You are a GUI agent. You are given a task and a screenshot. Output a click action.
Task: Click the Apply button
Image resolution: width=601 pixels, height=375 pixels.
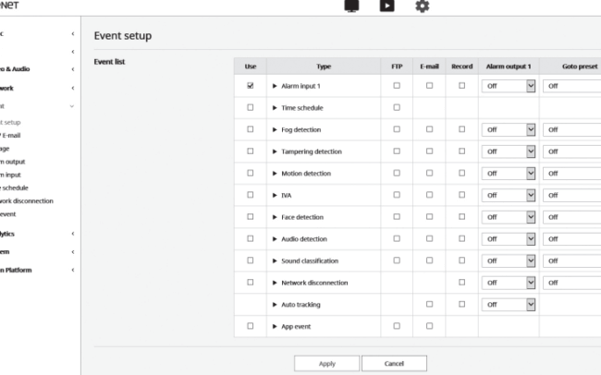[327, 364]
